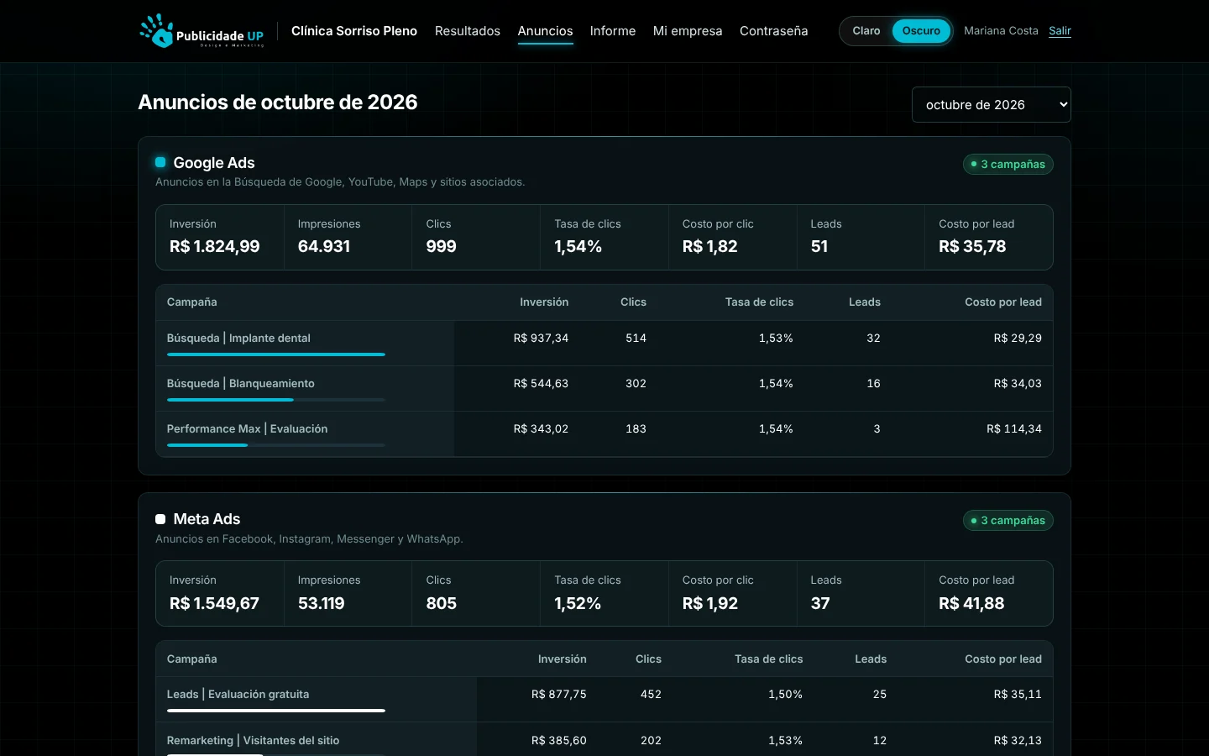Image resolution: width=1209 pixels, height=756 pixels.
Task: Click the Publicidade UP logo
Action: [201, 31]
